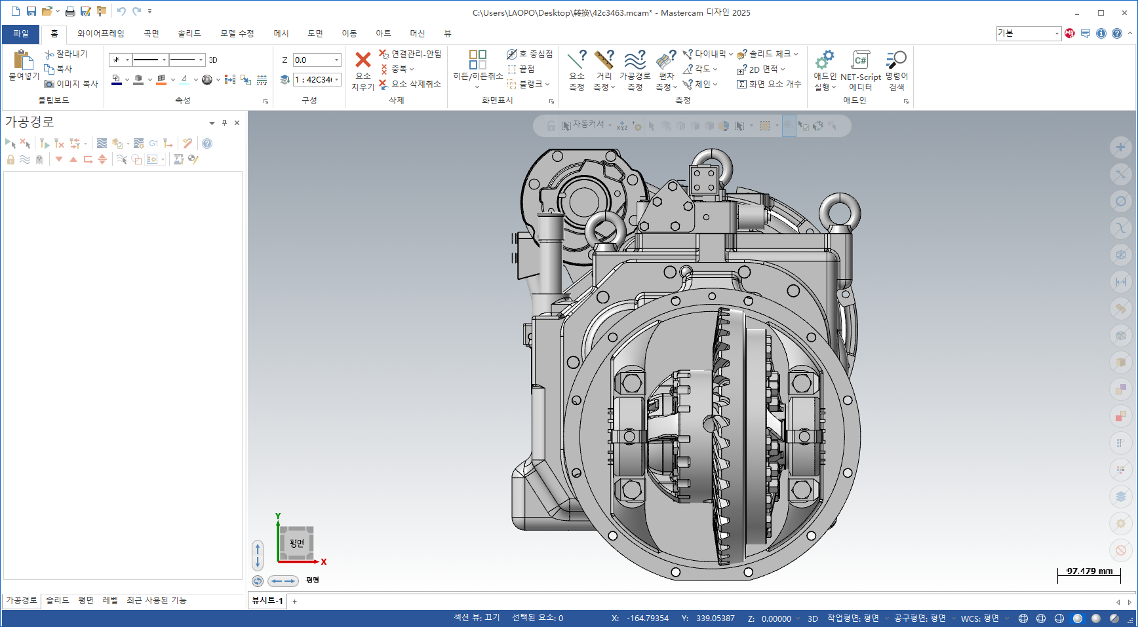Open Toolpaths Manager help icon
Viewport: 1138px width, 627px height.
207,143
